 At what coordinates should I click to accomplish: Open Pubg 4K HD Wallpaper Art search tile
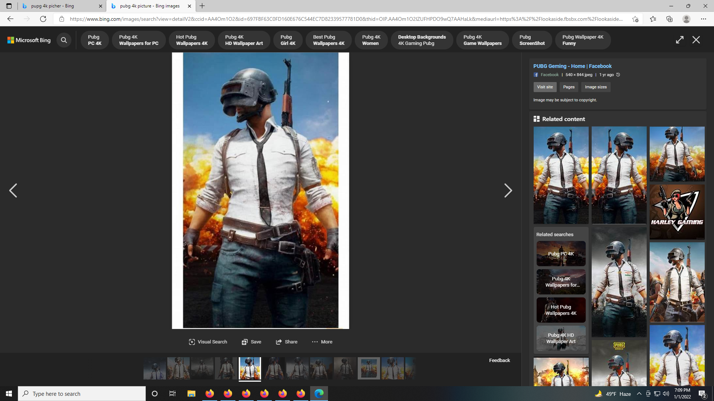click(561, 338)
